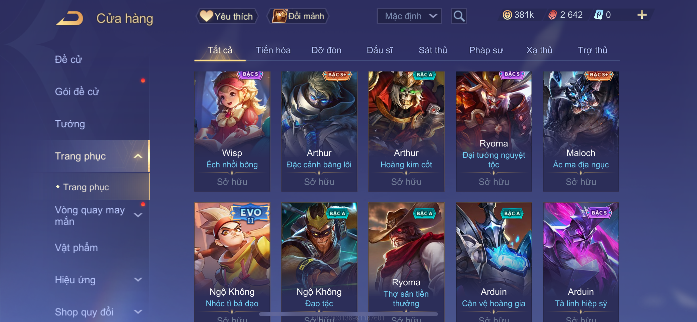Image resolution: width=697 pixels, height=322 pixels.
Task: Expand the Shop quy đổi section
Action: coord(138,312)
